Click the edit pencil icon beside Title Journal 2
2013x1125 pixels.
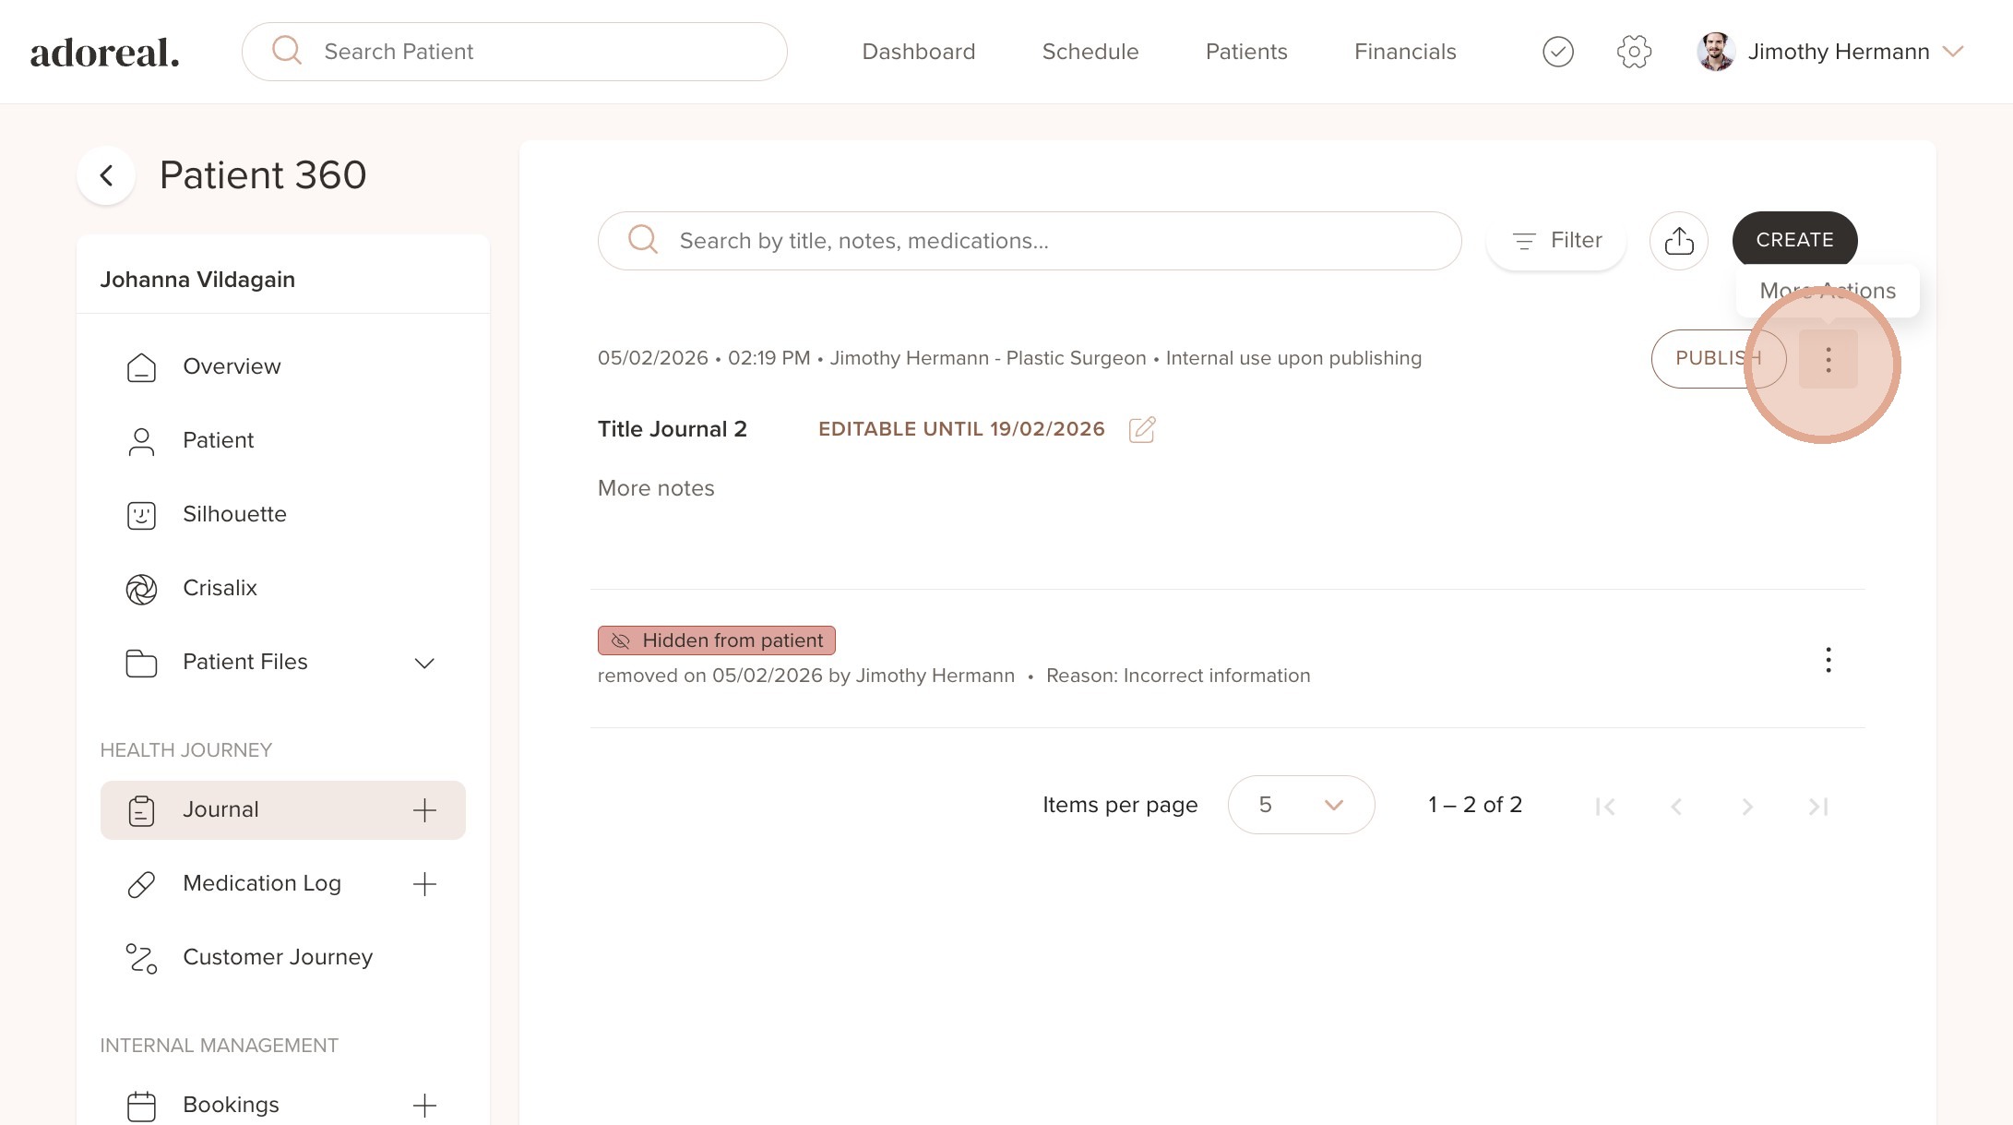pyautogui.click(x=1141, y=429)
